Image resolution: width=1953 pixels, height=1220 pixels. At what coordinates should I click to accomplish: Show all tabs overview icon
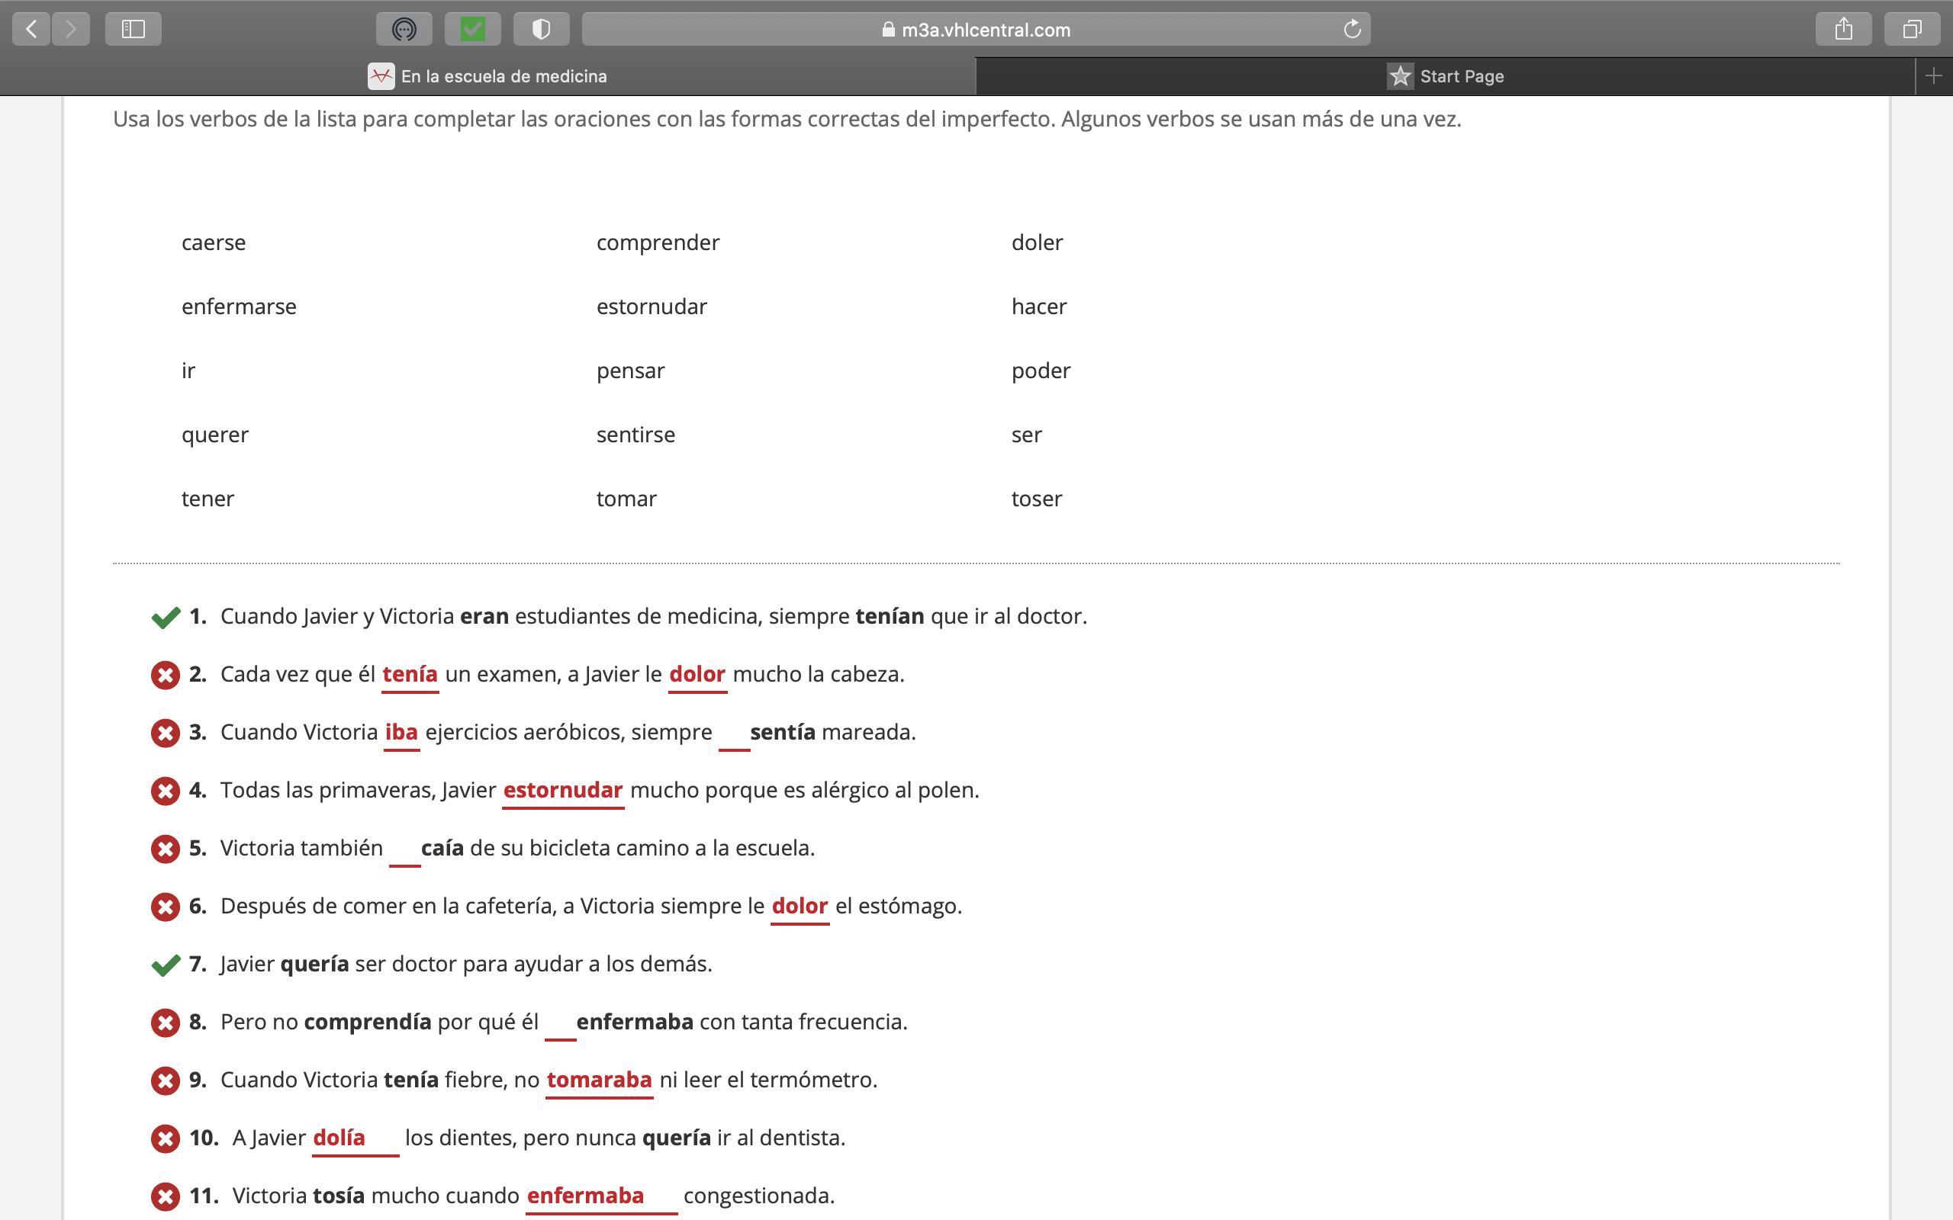click(x=1912, y=30)
